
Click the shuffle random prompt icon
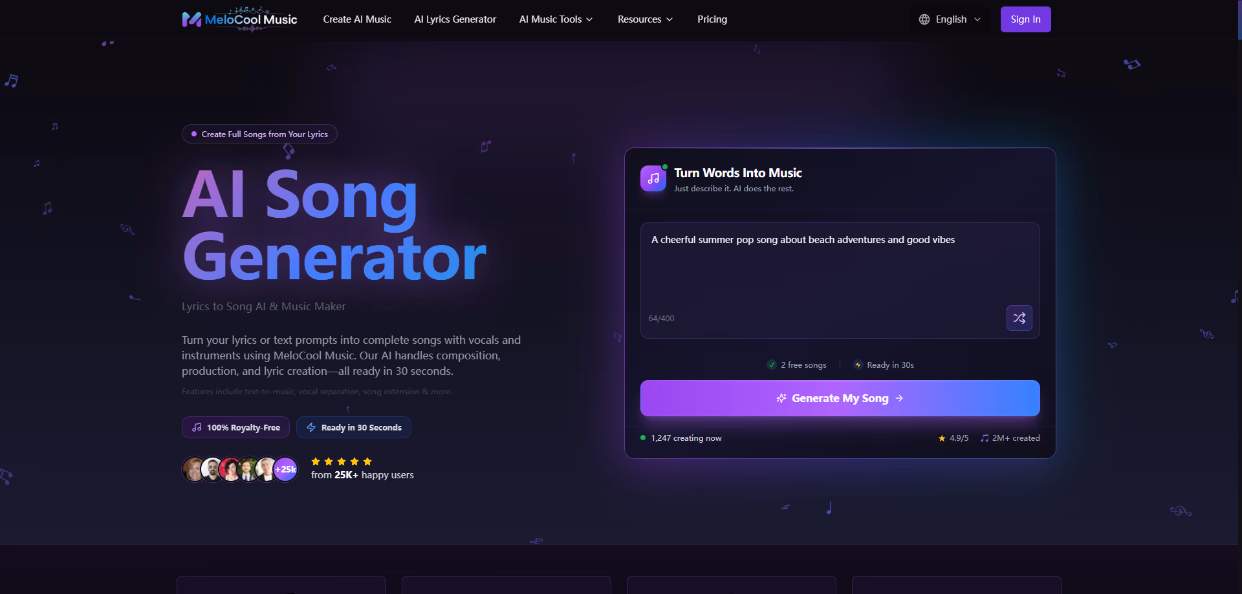click(x=1019, y=318)
